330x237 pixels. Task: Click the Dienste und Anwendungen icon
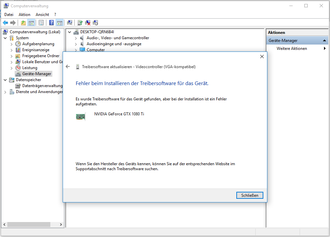pos(12,92)
